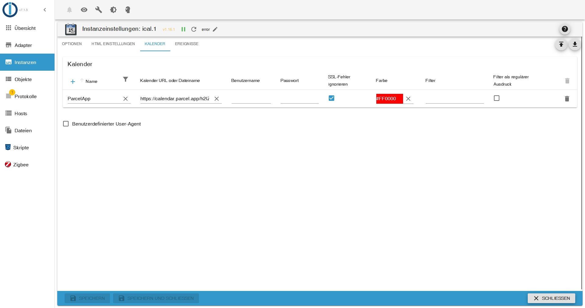
Task: Delete the ParcelApp calendar row
Action: [567, 99]
